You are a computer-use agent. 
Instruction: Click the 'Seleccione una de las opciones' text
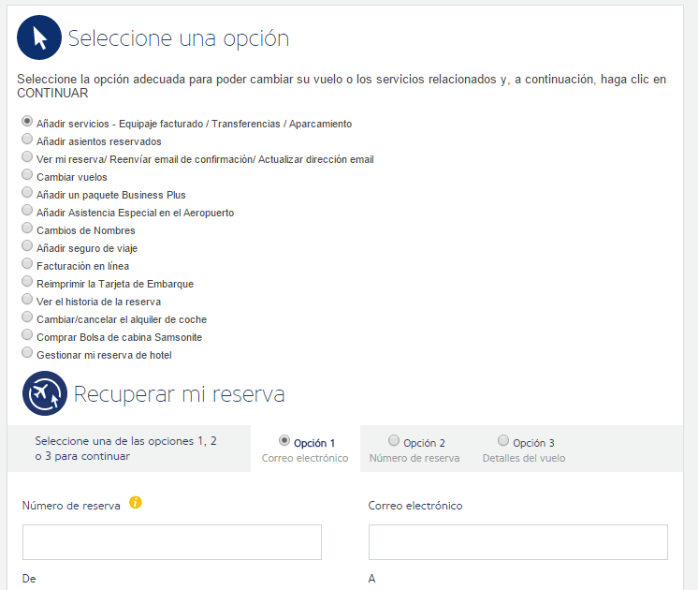point(126,449)
